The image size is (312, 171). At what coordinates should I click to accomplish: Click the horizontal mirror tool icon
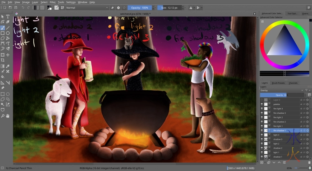[x=191, y=7]
